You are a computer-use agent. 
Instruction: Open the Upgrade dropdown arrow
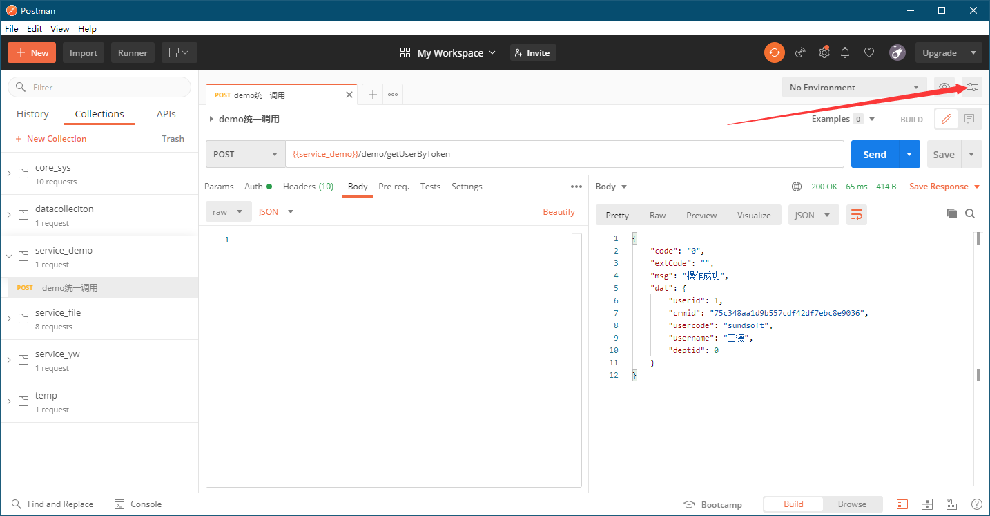[973, 52]
